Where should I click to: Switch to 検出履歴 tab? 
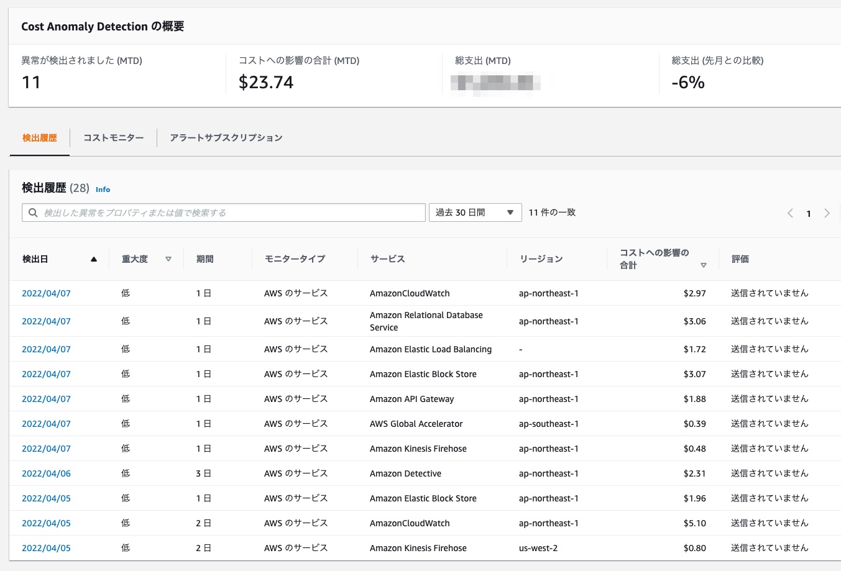click(39, 138)
